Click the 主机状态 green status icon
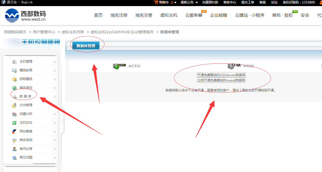 coord(14,123)
